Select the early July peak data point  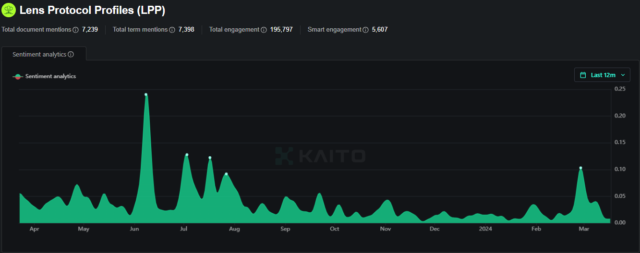click(187, 155)
